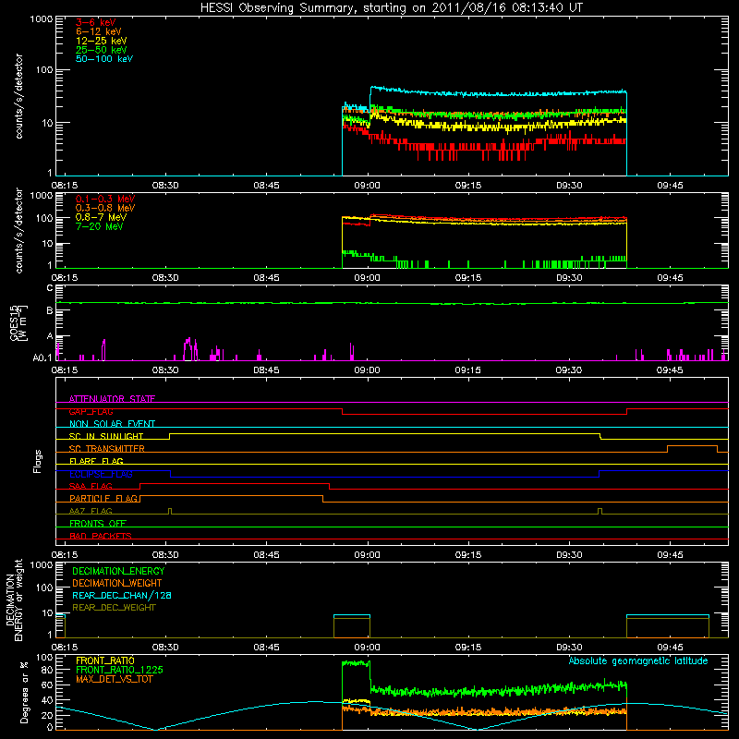Screen dimensions: 739x739
Task: Pick the FLARE_FLAG label
Action: pos(96,461)
